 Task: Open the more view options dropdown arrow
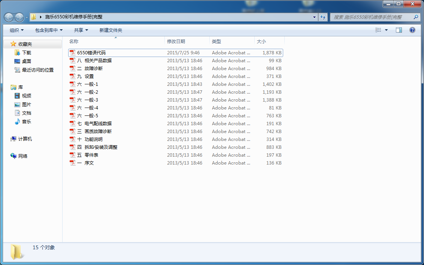point(386,30)
